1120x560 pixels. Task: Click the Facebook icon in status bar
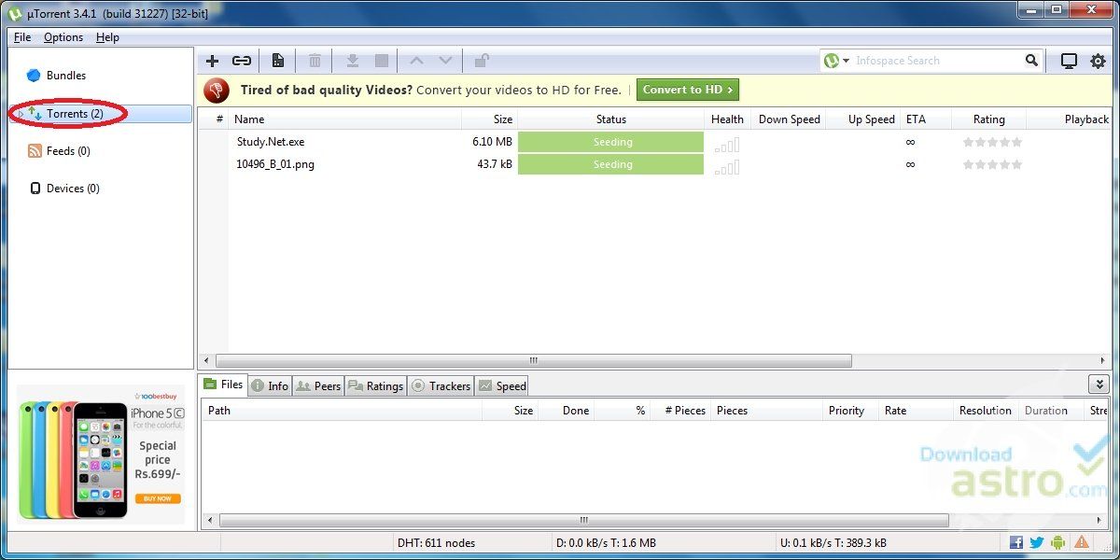[1015, 542]
